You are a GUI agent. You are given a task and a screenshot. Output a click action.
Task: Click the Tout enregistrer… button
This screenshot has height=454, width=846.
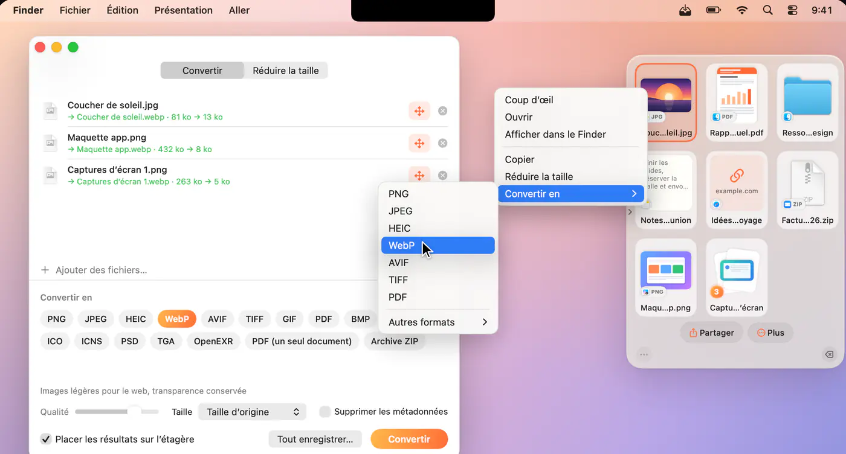(x=315, y=439)
